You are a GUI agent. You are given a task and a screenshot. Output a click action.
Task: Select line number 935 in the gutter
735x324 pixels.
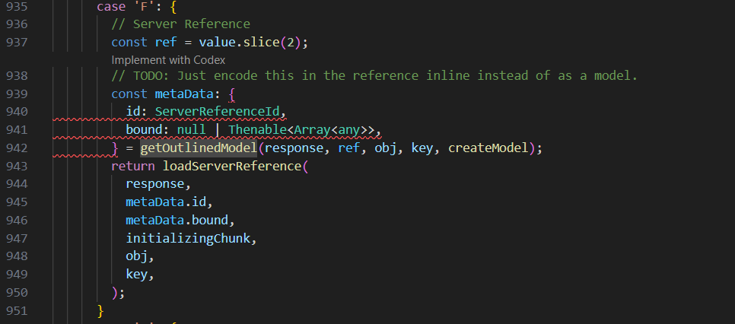coord(17,7)
